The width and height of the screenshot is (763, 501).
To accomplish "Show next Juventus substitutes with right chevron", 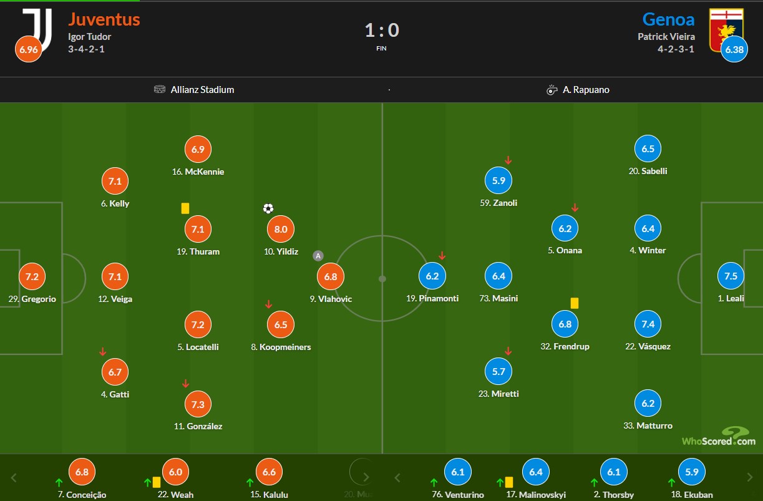I will pyautogui.click(x=366, y=478).
